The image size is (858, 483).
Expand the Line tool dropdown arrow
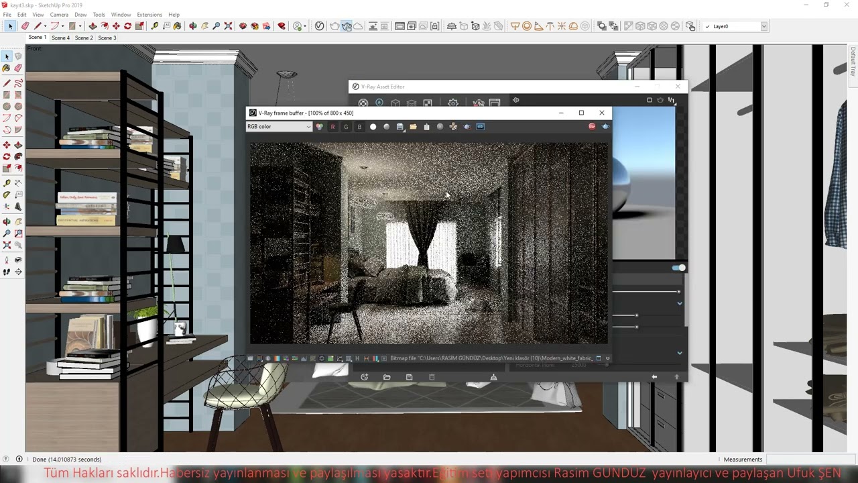[44, 26]
